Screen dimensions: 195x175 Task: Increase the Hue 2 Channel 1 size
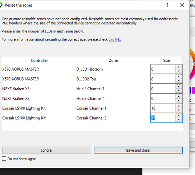(179, 86)
